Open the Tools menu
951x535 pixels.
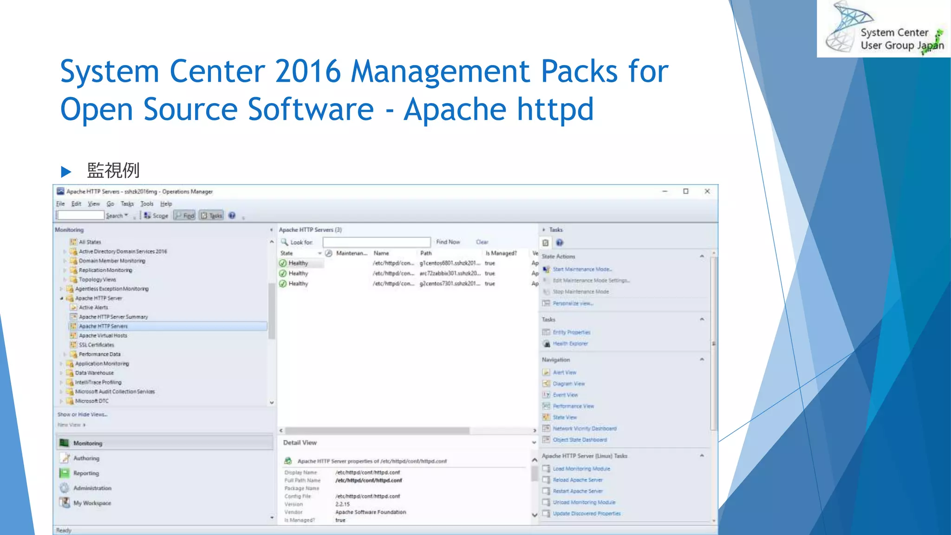pos(147,204)
